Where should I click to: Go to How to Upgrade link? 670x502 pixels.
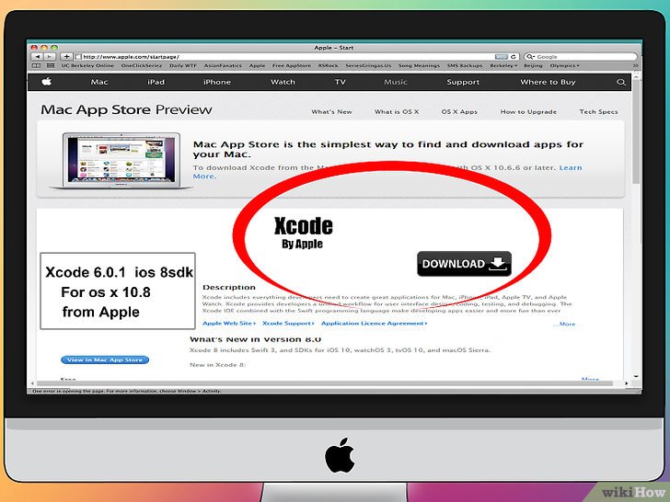click(x=528, y=112)
